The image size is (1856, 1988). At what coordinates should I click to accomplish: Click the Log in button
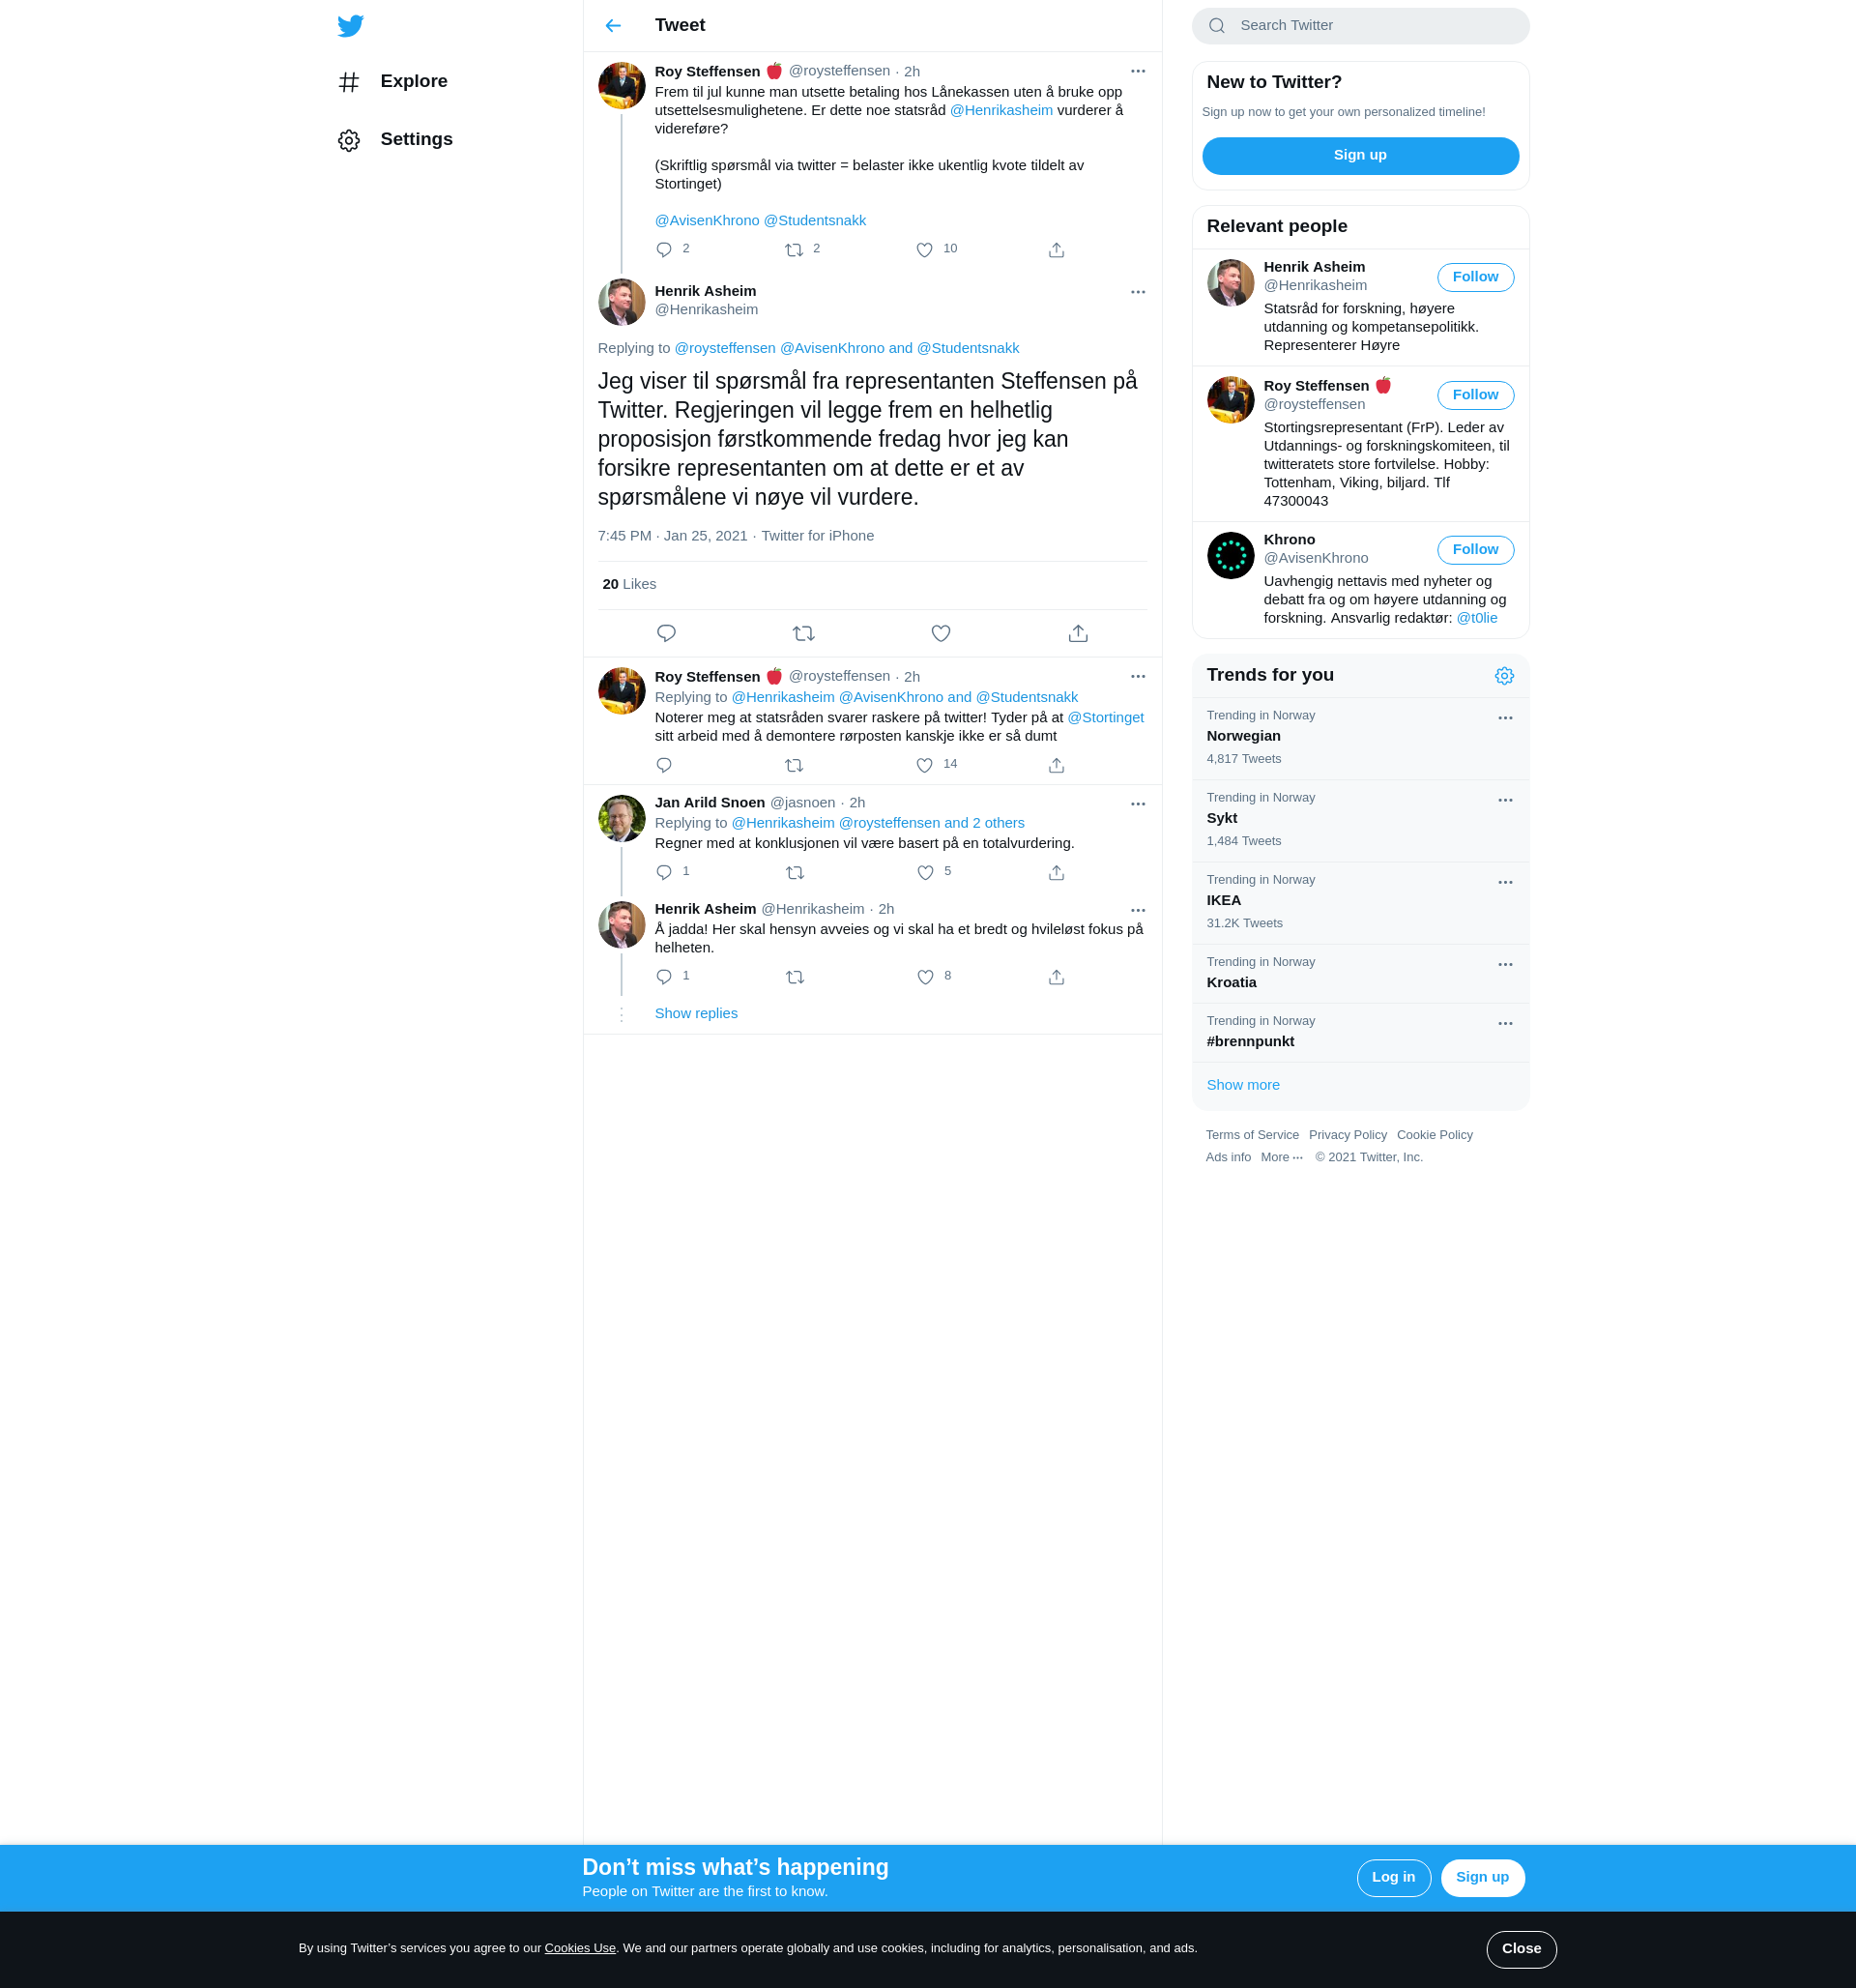1392,1877
